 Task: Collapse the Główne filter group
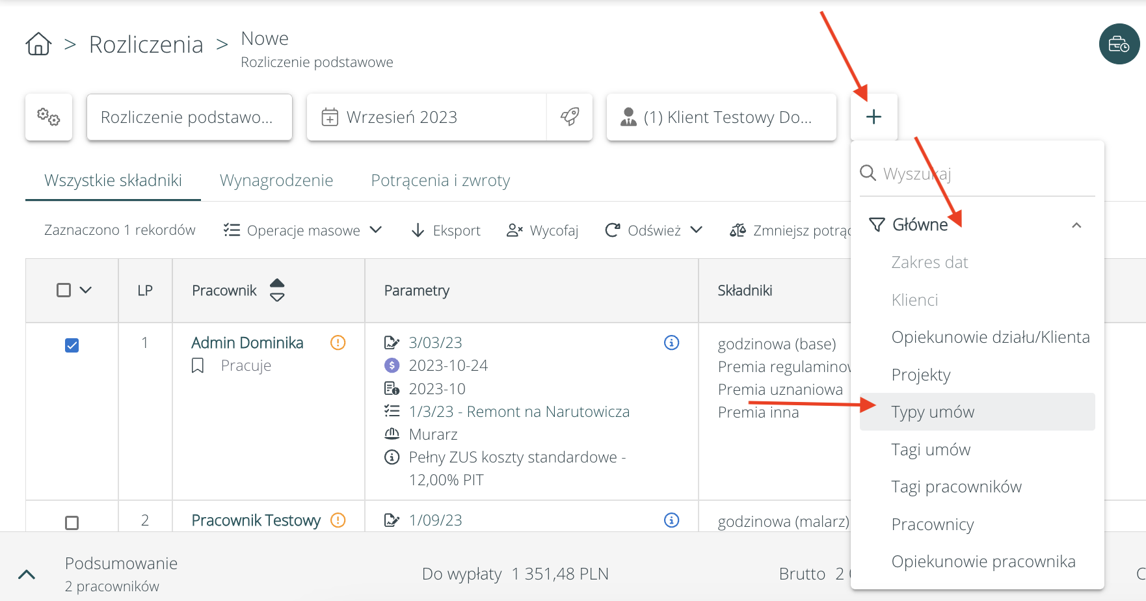point(1076,225)
